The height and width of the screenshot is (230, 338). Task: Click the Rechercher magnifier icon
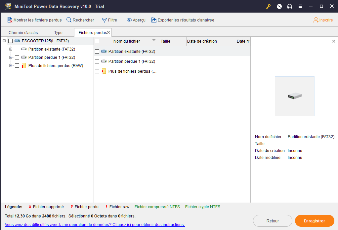[69, 20]
